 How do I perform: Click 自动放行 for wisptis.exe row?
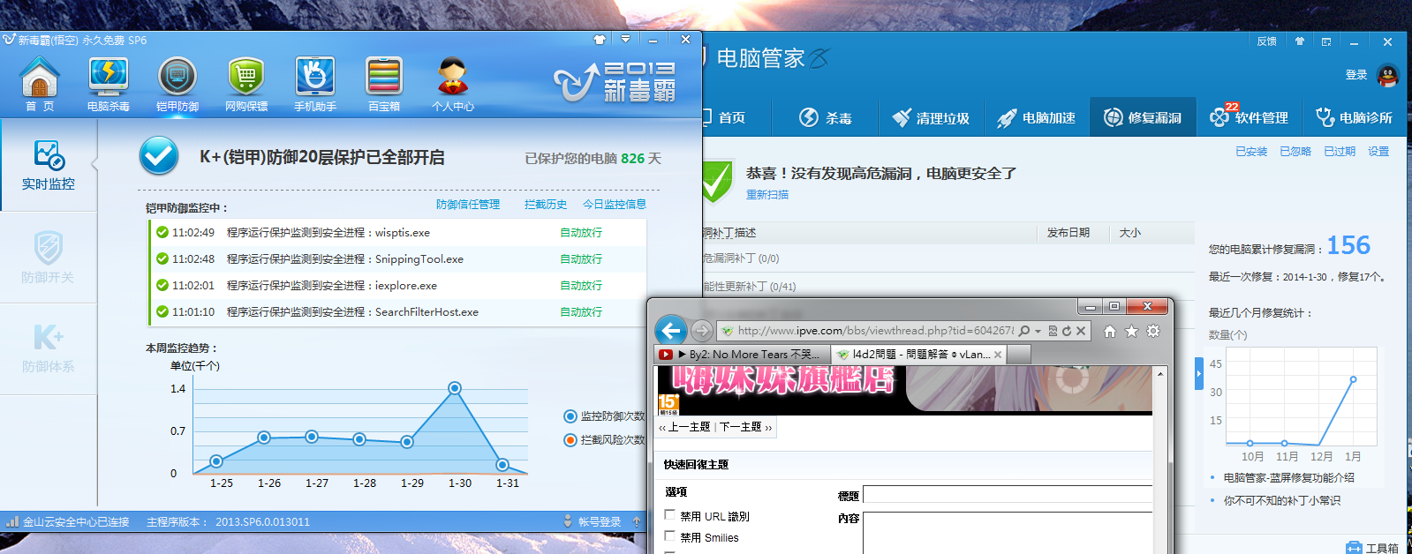[581, 233]
